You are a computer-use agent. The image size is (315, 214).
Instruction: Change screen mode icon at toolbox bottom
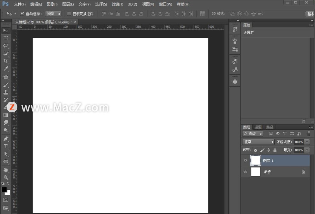coord(6,208)
